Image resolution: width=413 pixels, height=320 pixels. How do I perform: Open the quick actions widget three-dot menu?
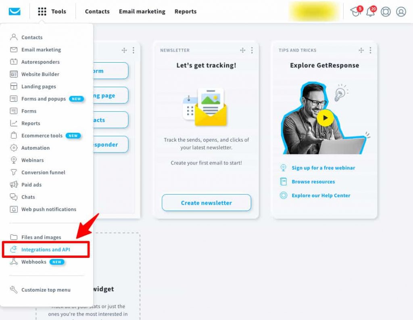133,50
